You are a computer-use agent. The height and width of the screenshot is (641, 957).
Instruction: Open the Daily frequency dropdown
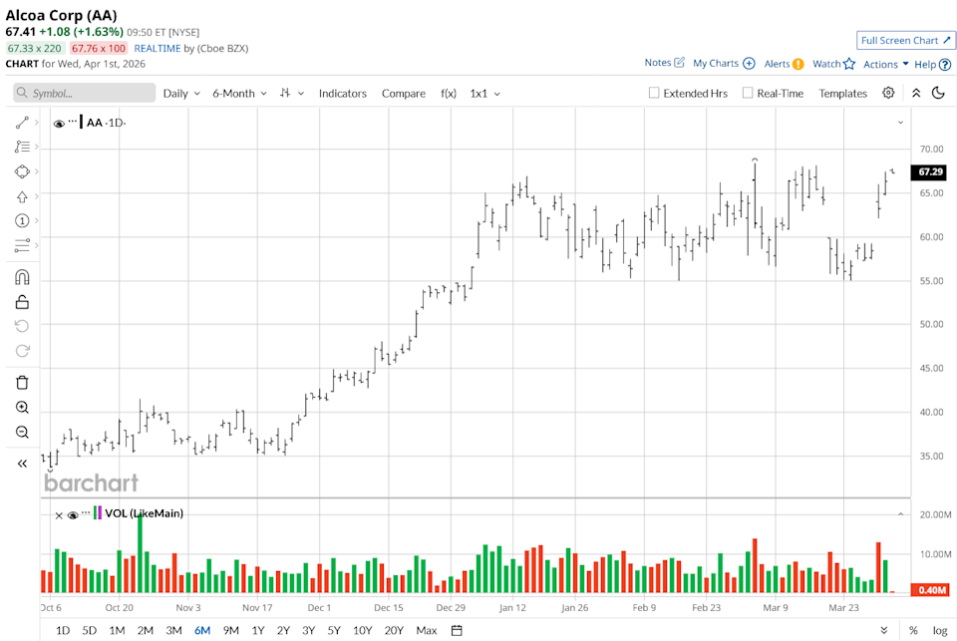click(180, 93)
